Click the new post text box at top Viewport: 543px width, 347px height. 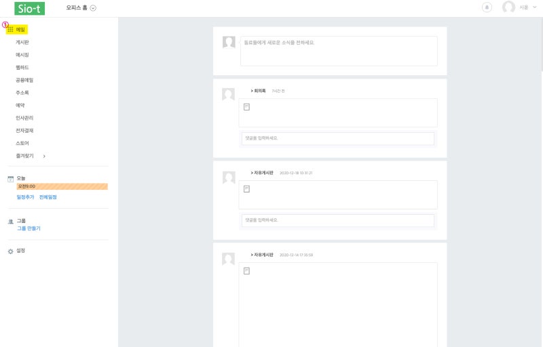pos(339,51)
